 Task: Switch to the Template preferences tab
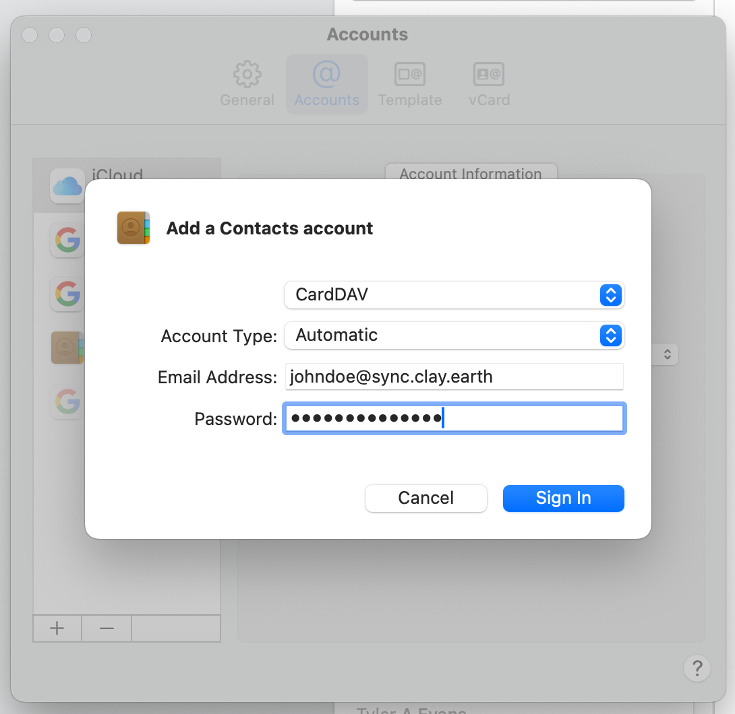410,85
